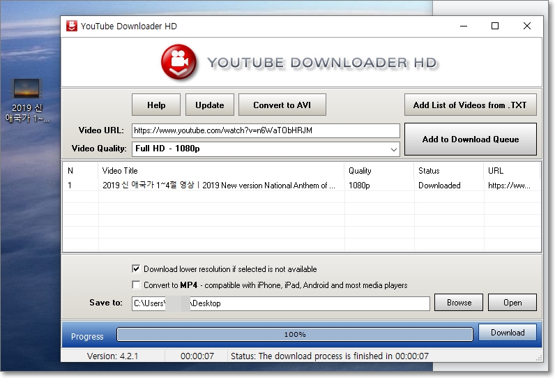Click in the Video URL field
Viewport: 555px width, 378px height.
click(x=266, y=130)
